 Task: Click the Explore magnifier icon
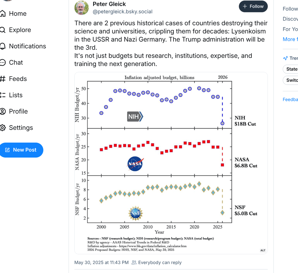(3, 30)
